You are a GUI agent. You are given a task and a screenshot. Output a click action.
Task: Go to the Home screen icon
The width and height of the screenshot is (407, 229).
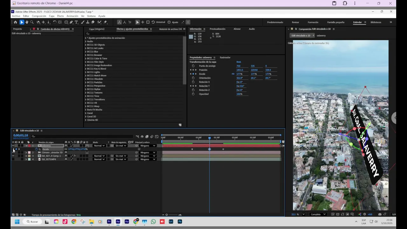click(15, 22)
